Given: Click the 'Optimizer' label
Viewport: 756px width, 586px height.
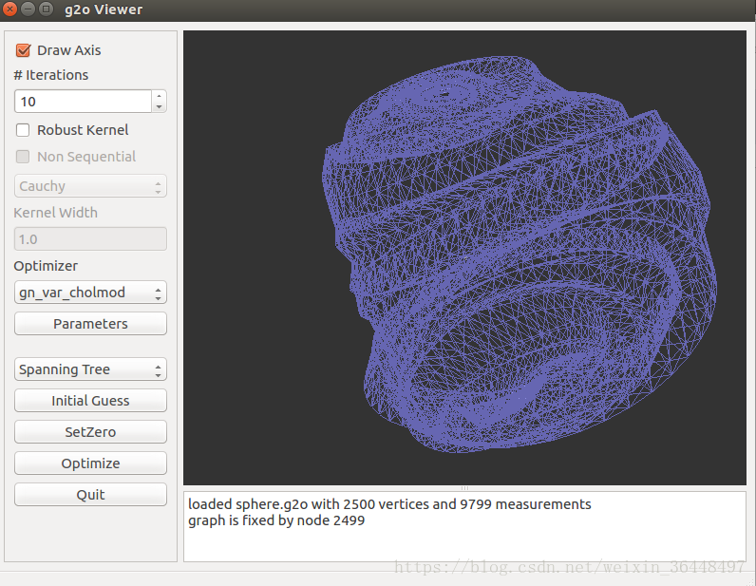Looking at the screenshot, I should tap(46, 266).
